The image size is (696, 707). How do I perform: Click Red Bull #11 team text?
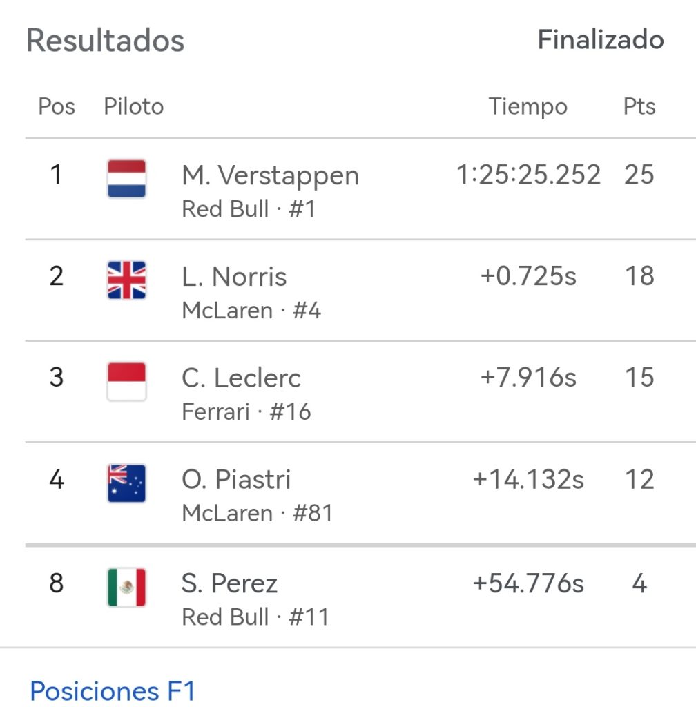click(x=255, y=617)
